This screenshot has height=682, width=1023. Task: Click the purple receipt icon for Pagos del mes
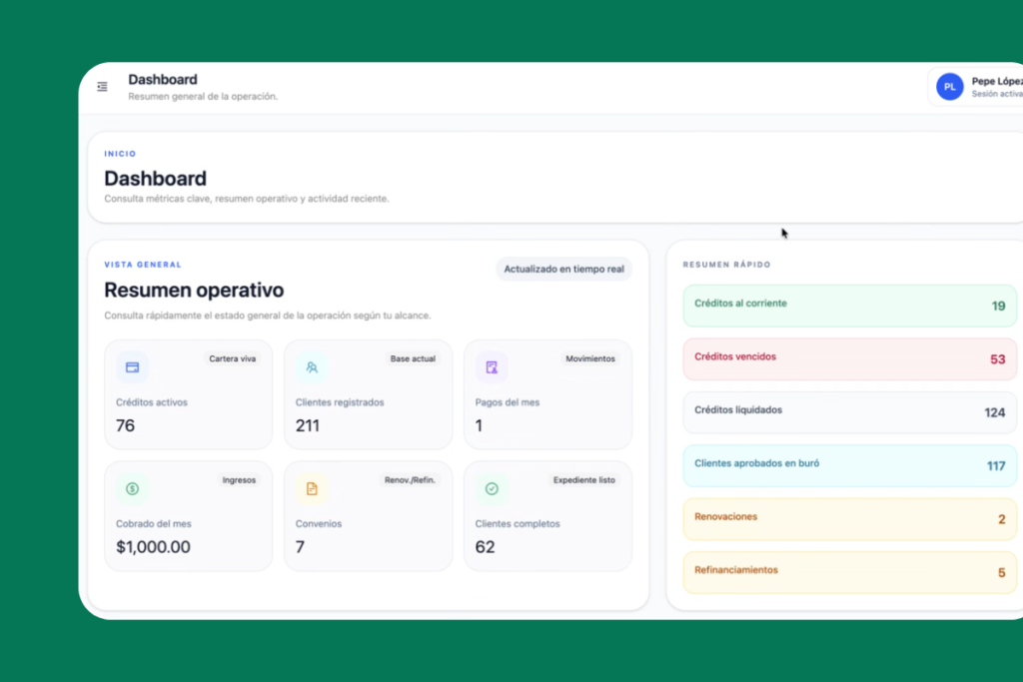point(492,367)
